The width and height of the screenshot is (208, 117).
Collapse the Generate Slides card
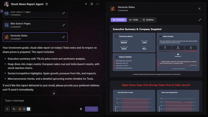click(64, 37)
